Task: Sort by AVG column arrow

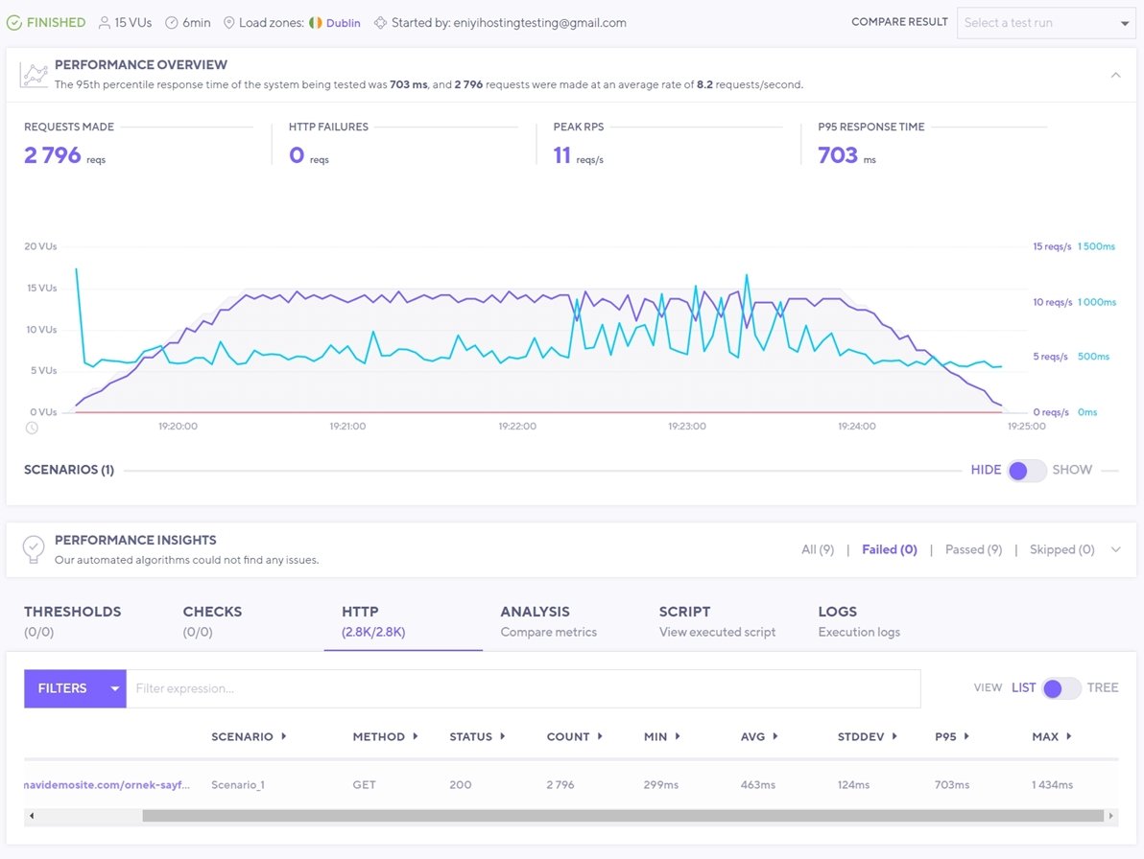Action: pos(775,736)
